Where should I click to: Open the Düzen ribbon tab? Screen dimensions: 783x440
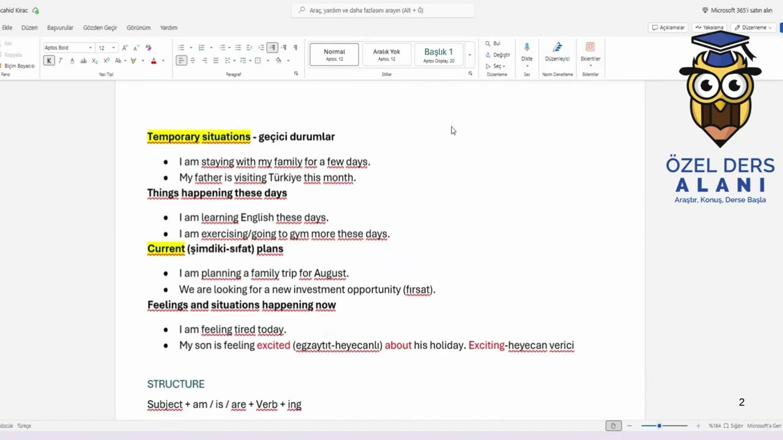29,28
